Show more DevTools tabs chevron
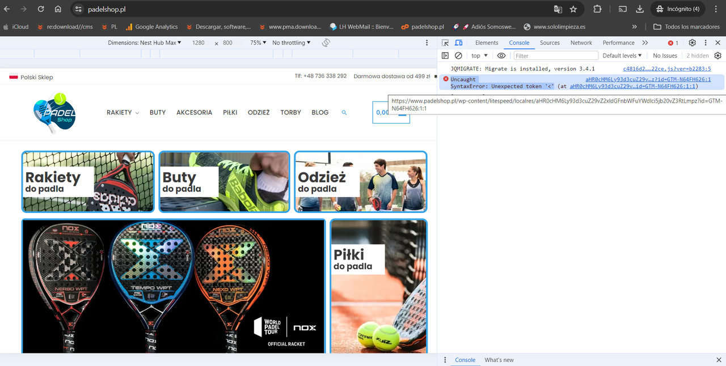 pyautogui.click(x=645, y=42)
